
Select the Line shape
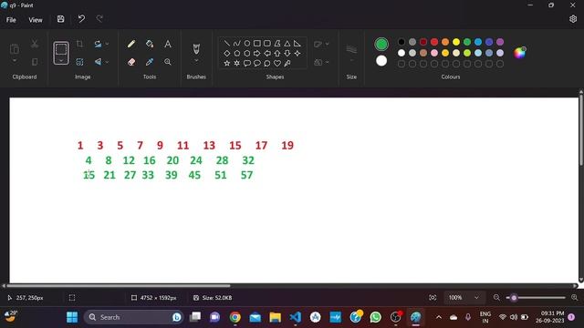(227, 44)
